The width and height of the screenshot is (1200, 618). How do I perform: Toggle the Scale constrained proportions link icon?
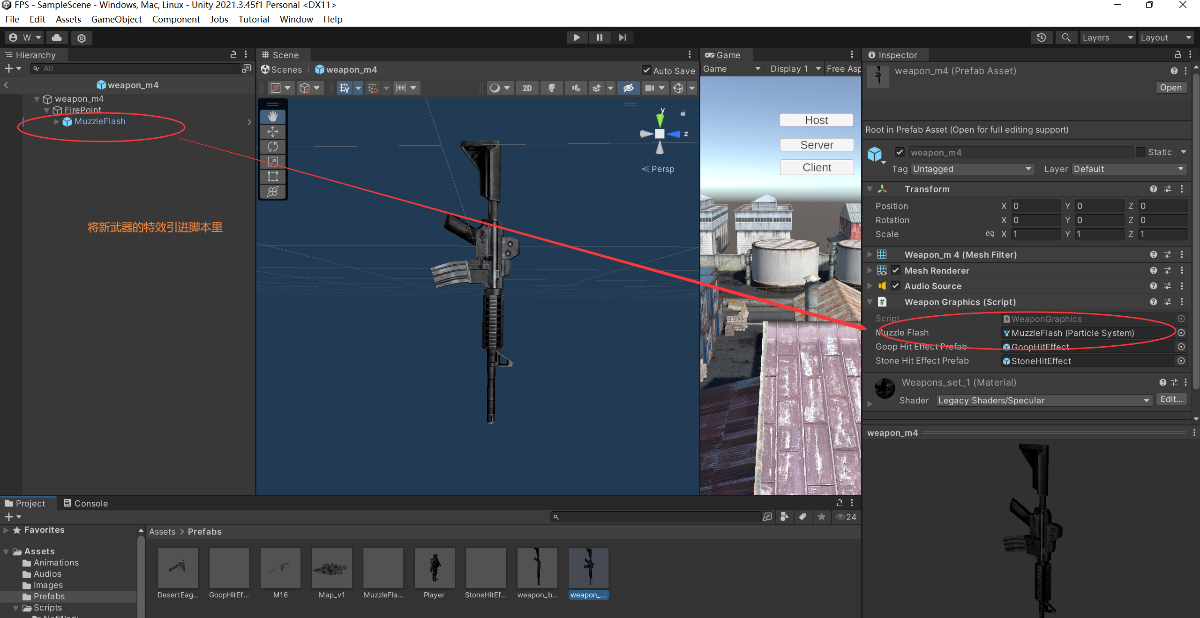[990, 234]
